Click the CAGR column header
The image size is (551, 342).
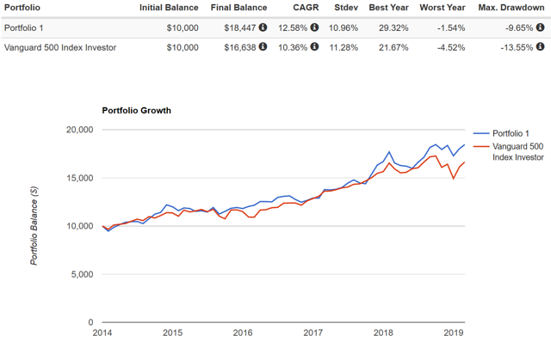306,8
